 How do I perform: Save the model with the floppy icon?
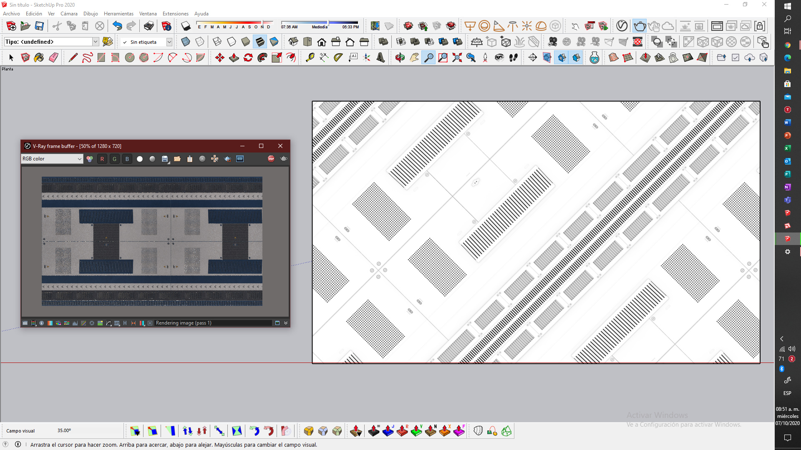click(x=39, y=26)
